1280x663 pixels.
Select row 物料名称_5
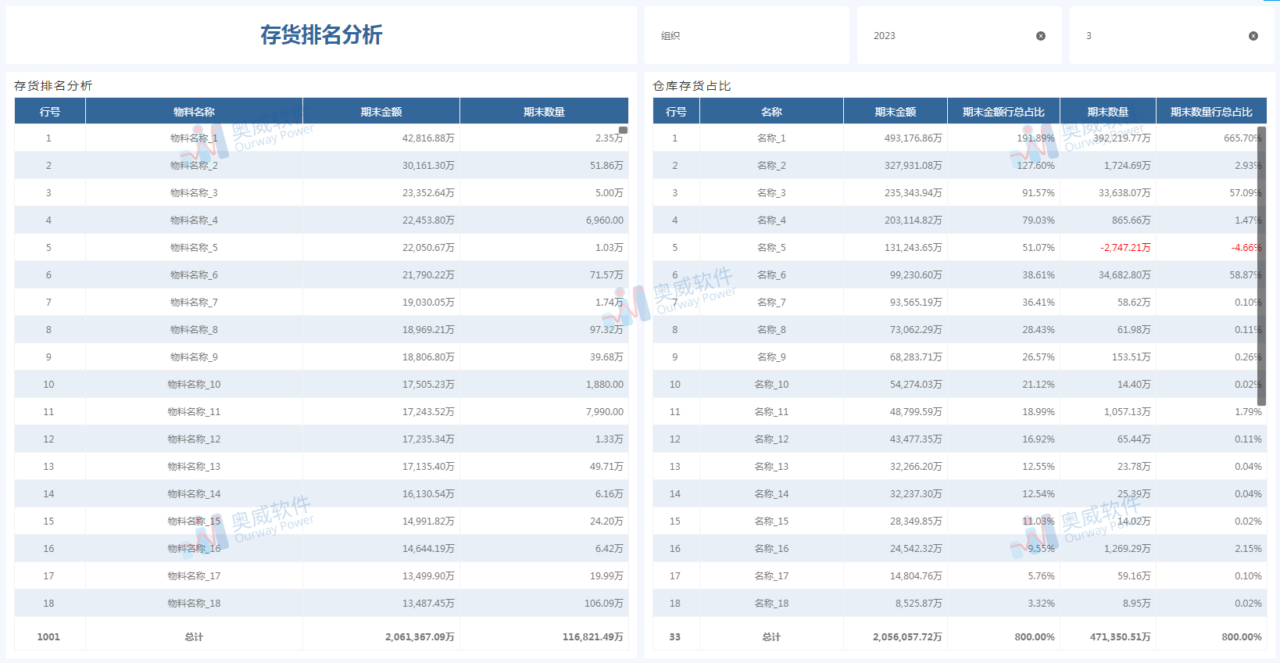321,248
